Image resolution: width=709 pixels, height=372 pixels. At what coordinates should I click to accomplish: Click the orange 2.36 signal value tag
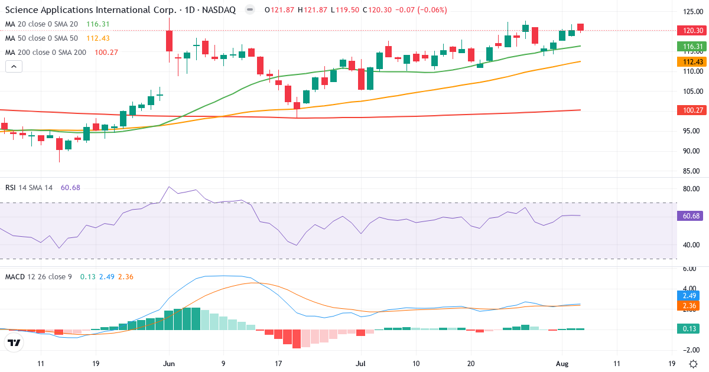point(689,306)
